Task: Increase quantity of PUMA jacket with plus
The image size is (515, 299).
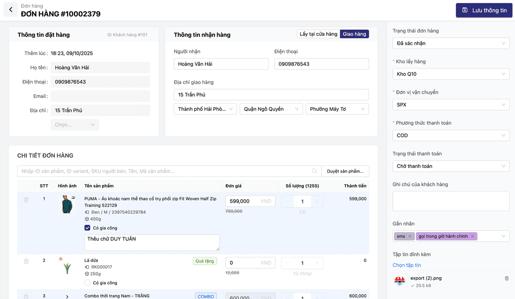Action: 317,202
